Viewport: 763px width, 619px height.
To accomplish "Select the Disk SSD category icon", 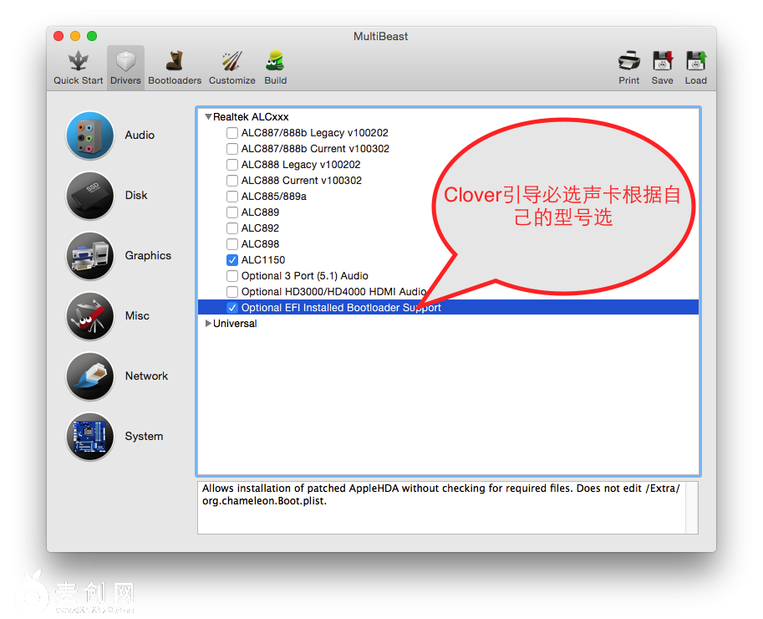I will tap(89, 196).
